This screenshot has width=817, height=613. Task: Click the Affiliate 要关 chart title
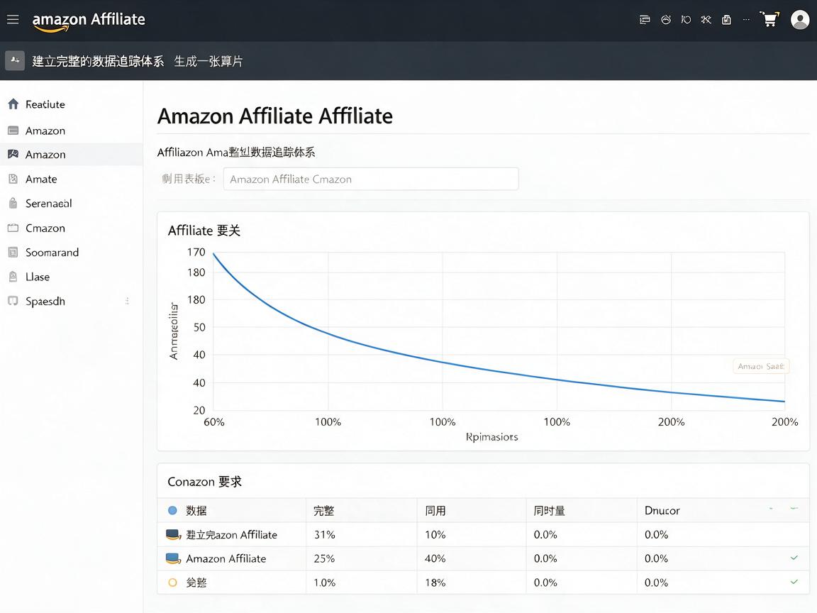coord(204,231)
